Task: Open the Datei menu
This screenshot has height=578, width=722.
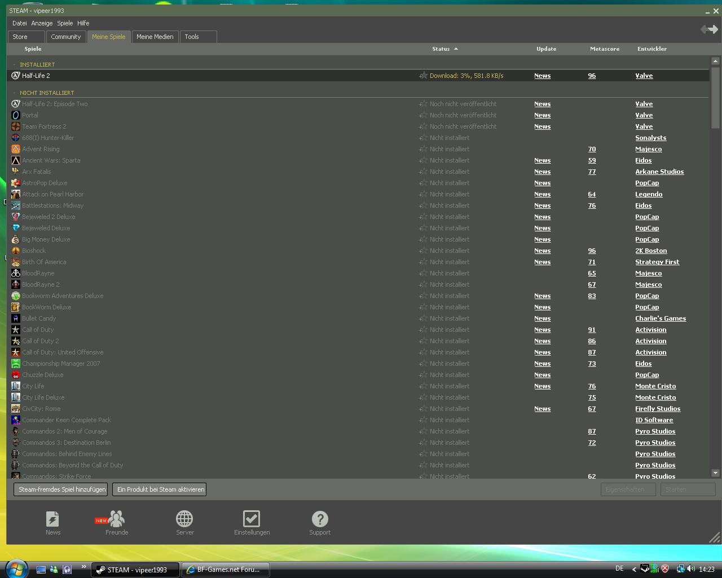Action: 20,23
